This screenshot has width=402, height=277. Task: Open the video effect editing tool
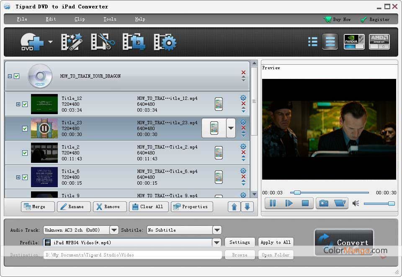(x=72, y=42)
